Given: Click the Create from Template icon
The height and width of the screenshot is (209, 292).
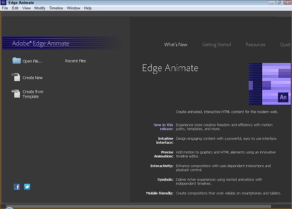Looking at the screenshot, I should 16,93.
